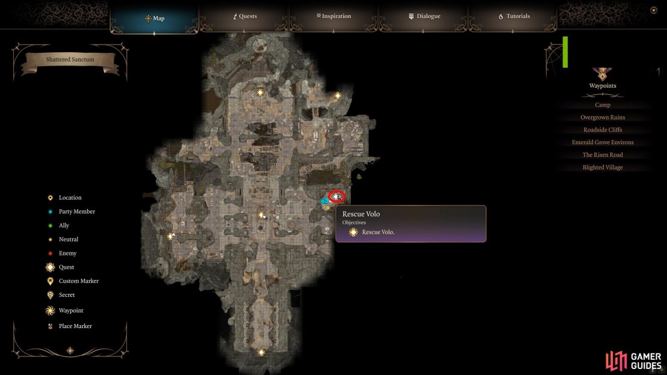Toggle the Secret legend filter
This screenshot has height=375, width=667.
(x=61, y=295)
